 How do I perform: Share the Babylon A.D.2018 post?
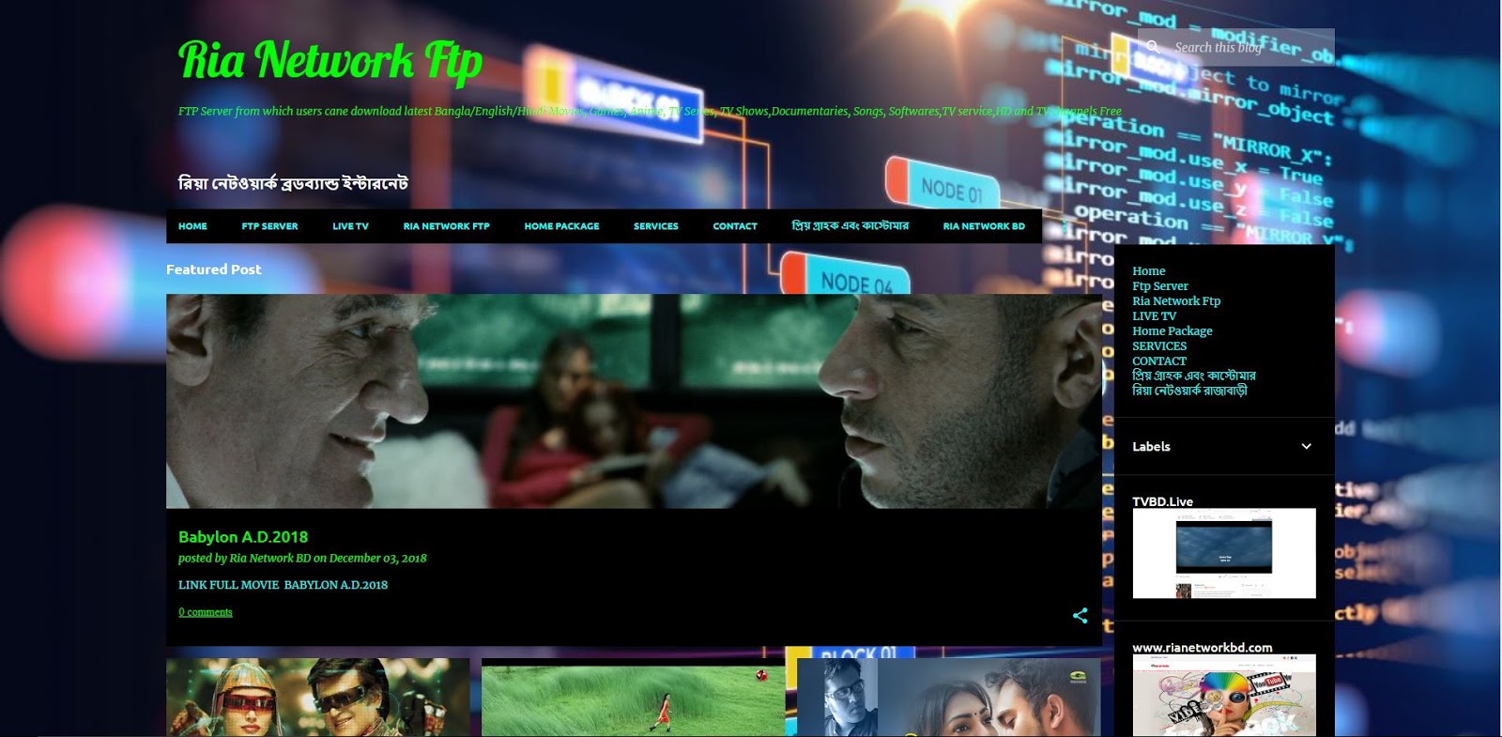1081,616
